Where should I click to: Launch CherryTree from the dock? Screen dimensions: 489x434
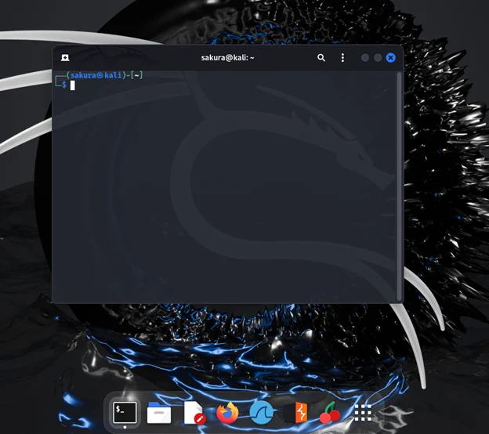tap(330, 413)
